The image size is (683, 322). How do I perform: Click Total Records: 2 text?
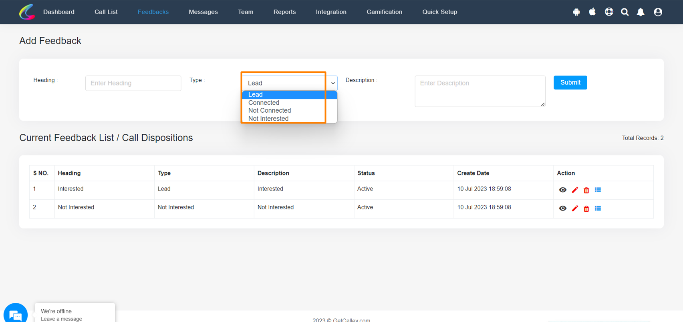643,138
